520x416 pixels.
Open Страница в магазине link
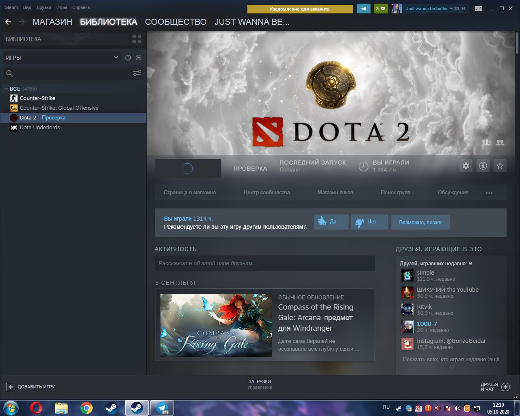tap(190, 193)
